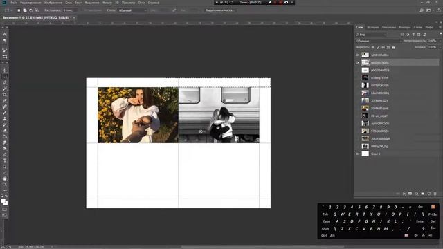This screenshot has width=443, height=249.
Task: Open the blend mode Обычные dropdown
Action: pos(379,41)
